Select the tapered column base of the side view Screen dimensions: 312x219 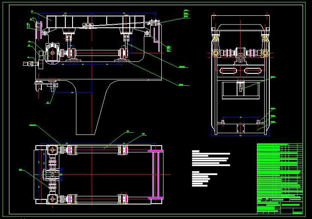[x=91, y=108]
